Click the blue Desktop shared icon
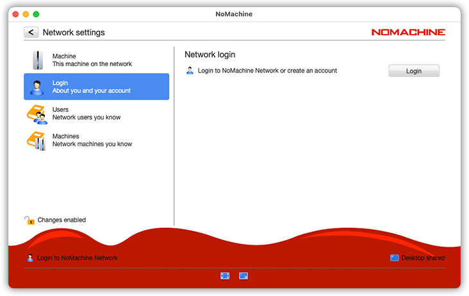 click(394, 258)
